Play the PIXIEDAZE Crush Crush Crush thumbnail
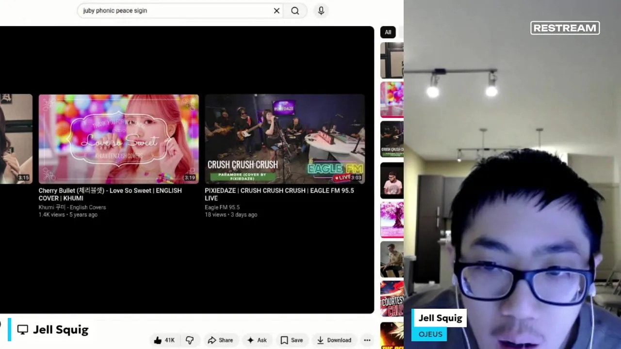 (285, 139)
